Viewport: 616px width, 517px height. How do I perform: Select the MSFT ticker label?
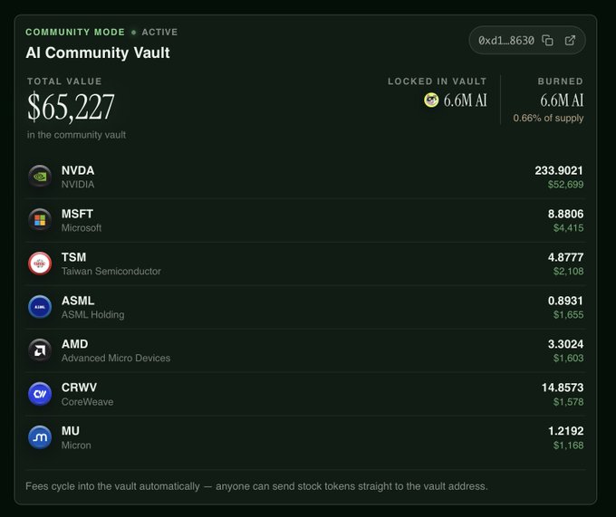click(77, 214)
